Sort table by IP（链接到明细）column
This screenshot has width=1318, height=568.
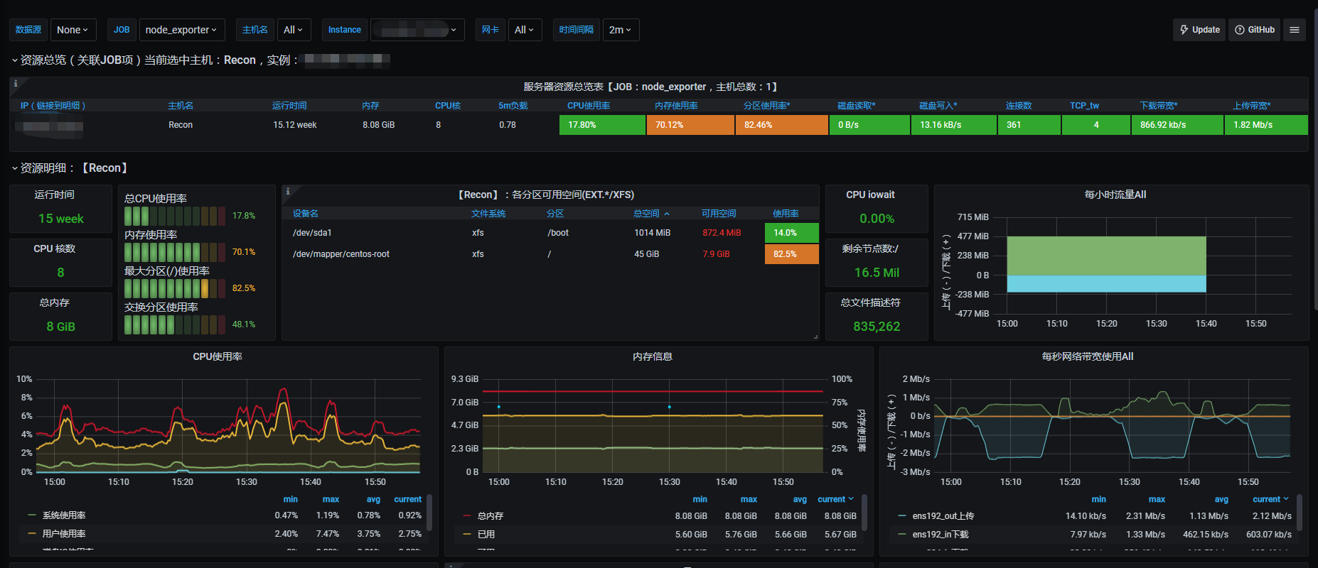tap(53, 106)
